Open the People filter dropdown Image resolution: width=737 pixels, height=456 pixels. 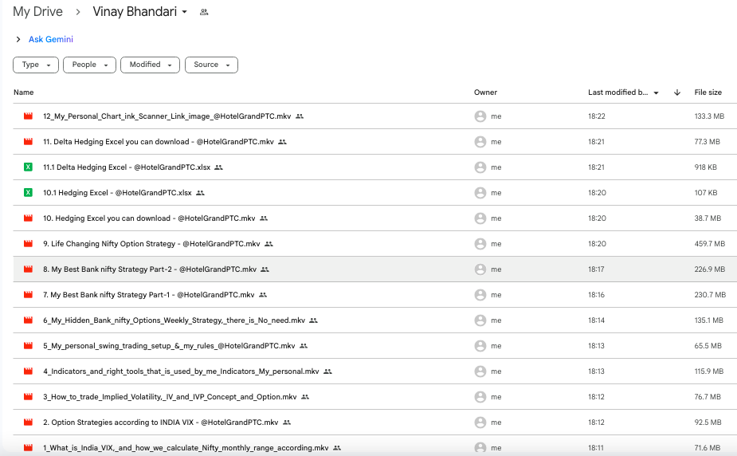pos(89,65)
